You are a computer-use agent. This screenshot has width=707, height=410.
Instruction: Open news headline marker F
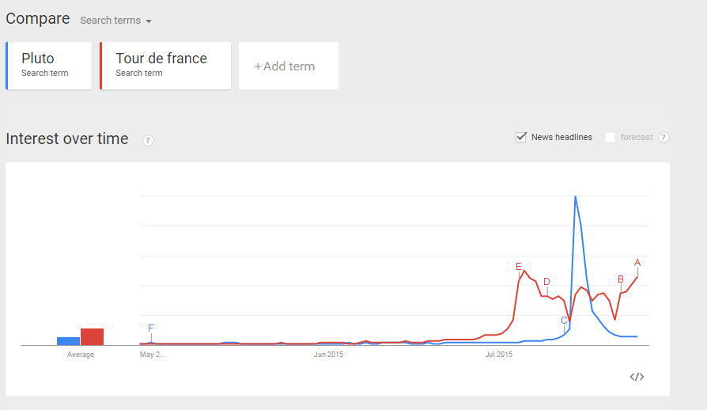point(150,328)
